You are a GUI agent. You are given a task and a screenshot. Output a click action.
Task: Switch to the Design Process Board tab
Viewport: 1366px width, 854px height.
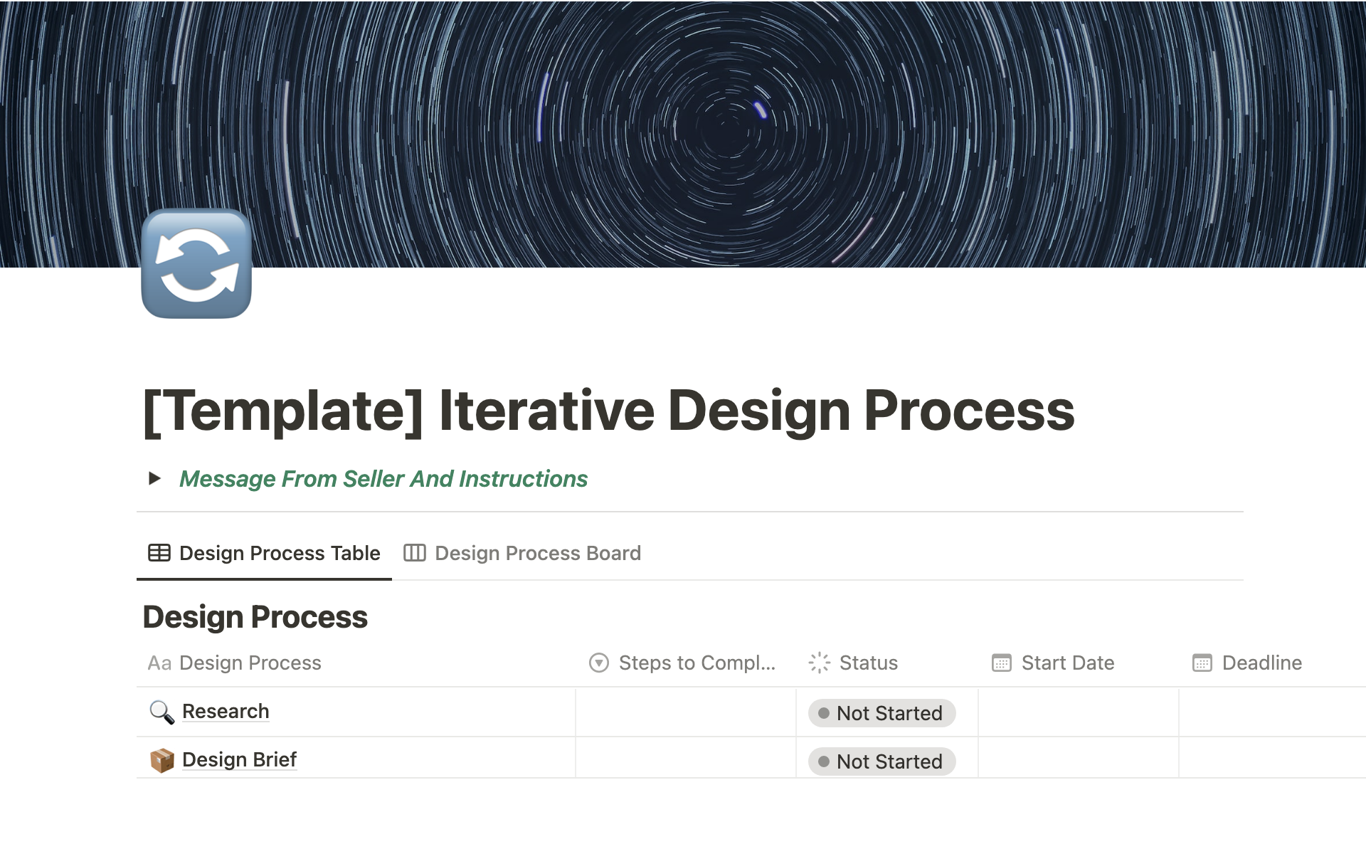tap(537, 553)
